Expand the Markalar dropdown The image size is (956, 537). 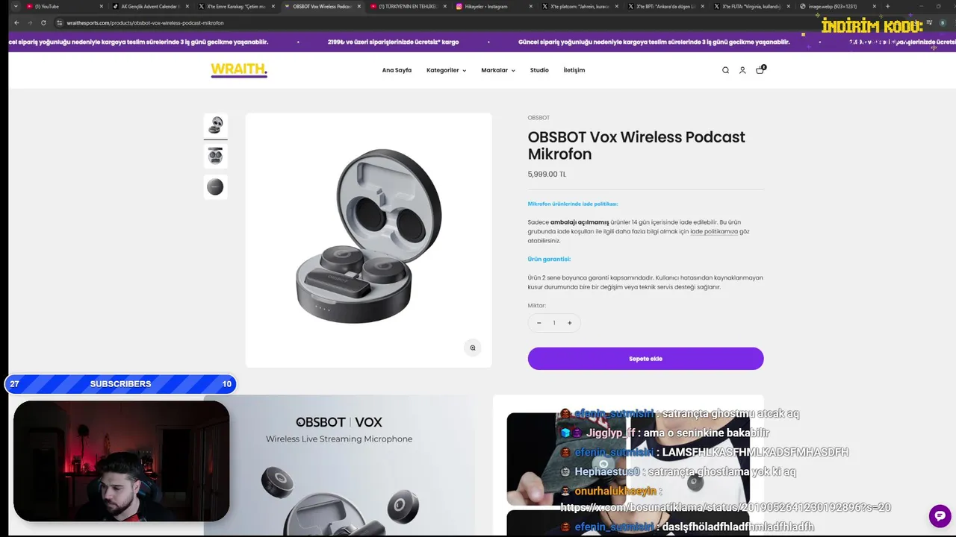498,70
